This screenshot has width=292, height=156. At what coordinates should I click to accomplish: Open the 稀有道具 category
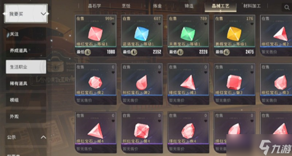(x=26, y=83)
